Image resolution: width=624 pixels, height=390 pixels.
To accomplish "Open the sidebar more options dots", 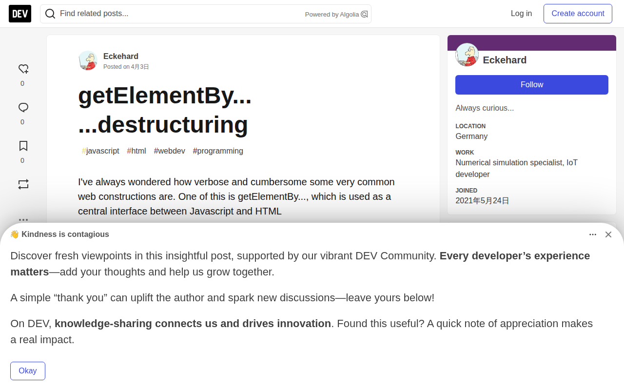I will click(23, 220).
